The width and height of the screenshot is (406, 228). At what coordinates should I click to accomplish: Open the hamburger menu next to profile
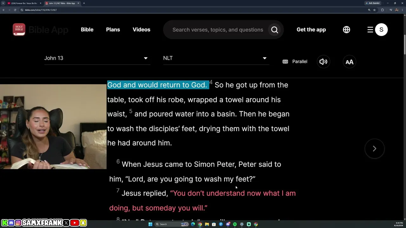click(x=370, y=30)
